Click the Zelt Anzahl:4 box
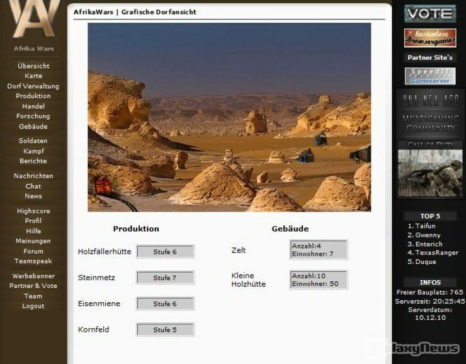Image resolution: width=466 pixels, height=364 pixels. (x=319, y=249)
